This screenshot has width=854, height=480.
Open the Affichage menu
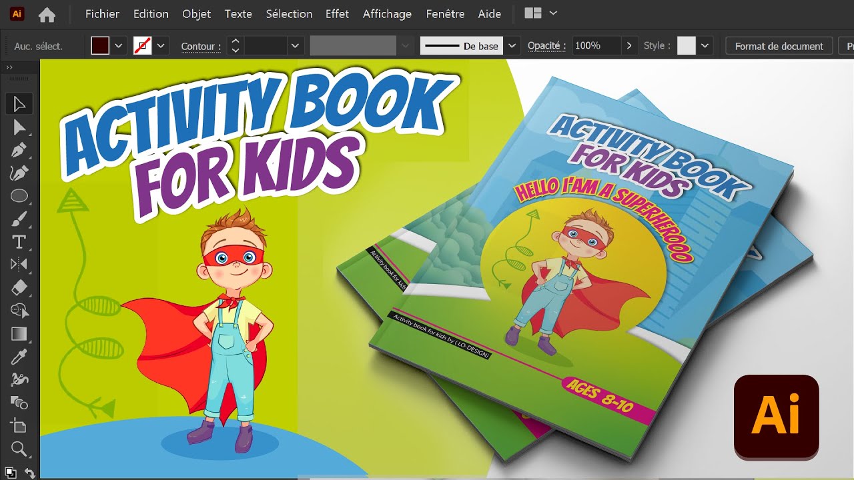pyautogui.click(x=387, y=13)
